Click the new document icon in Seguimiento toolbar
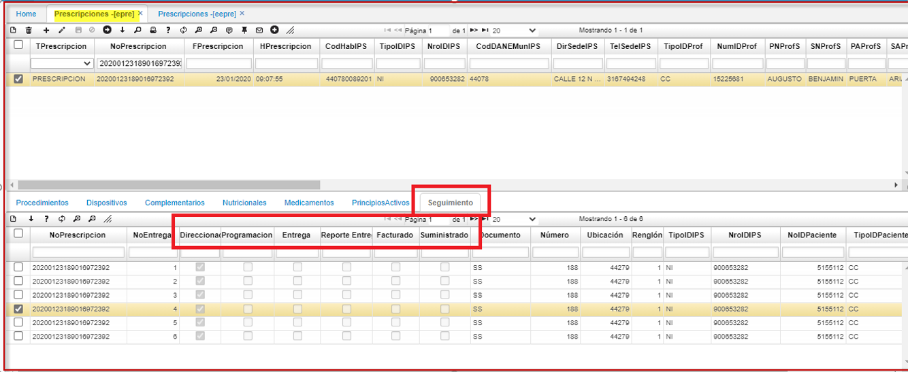 (x=13, y=219)
